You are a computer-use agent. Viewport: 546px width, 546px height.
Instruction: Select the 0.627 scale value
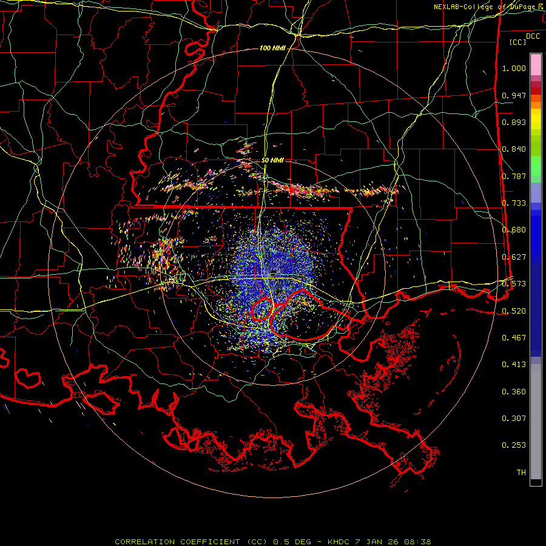point(514,257)
